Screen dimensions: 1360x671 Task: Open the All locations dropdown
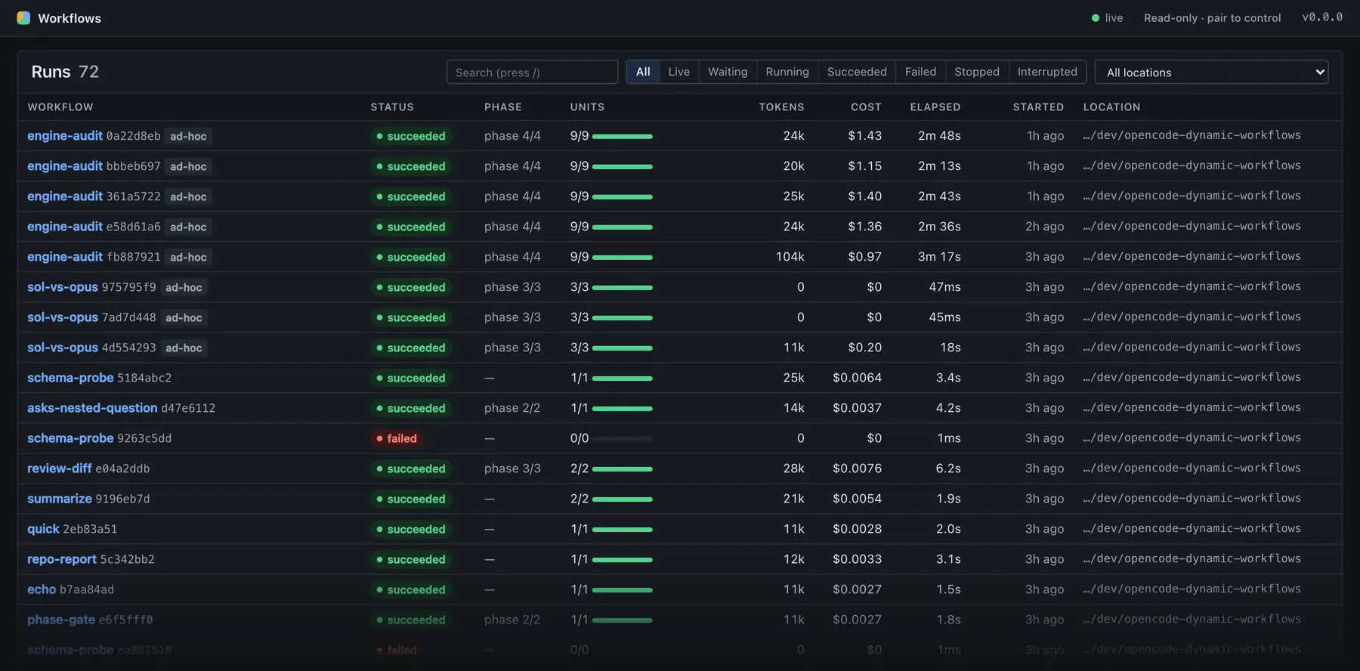coord(1211,73)
